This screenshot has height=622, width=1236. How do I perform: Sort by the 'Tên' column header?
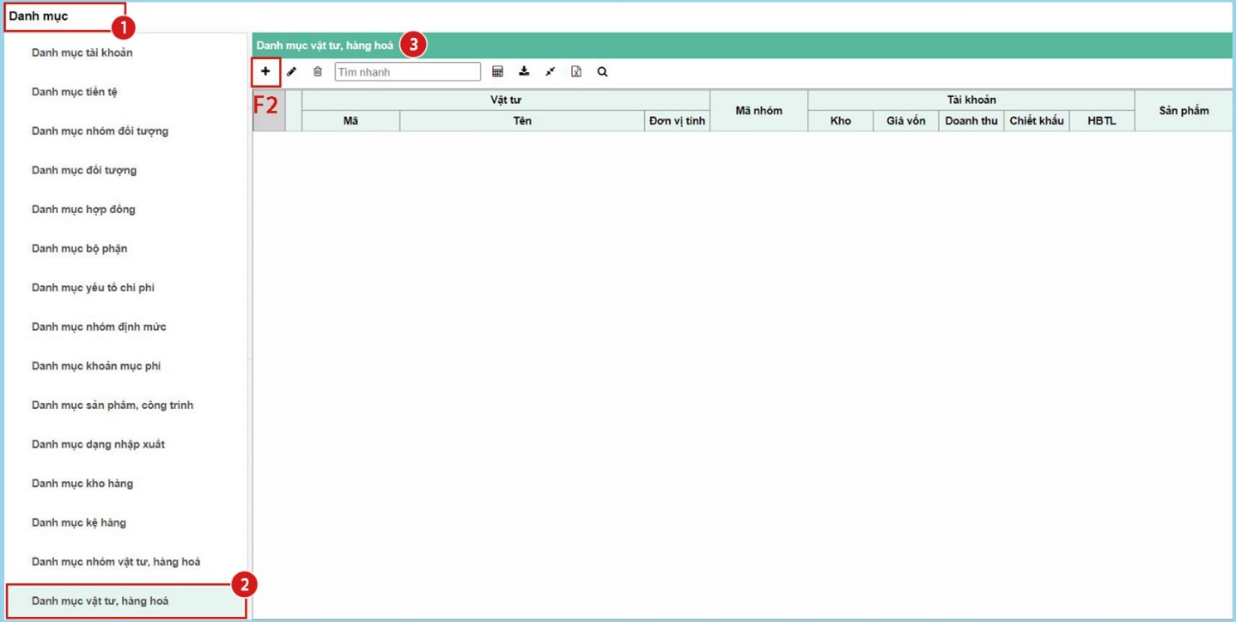tap(522, 121)
